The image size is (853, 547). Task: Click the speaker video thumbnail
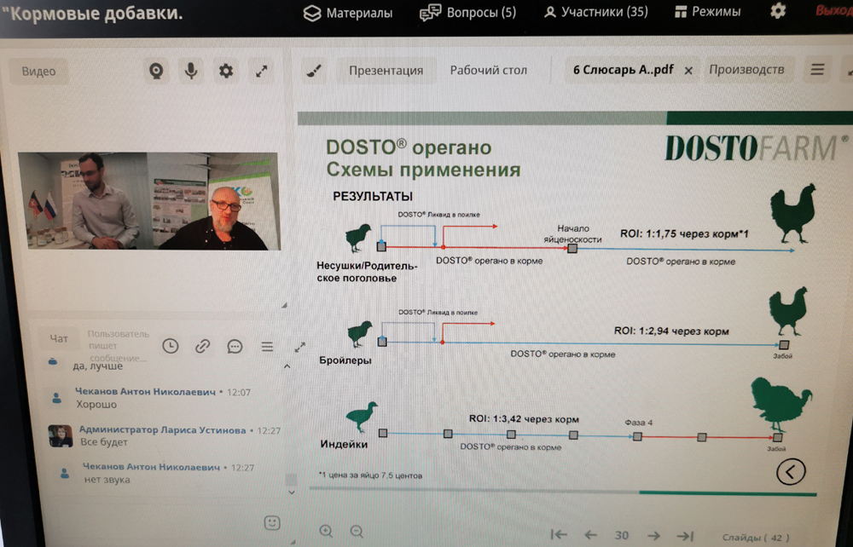coord(149,201)
